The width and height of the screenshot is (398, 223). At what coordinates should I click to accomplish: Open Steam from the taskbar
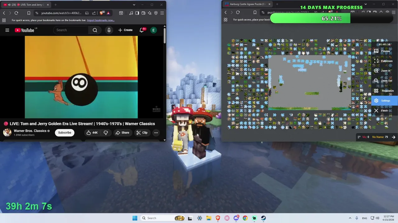tap(263, 218)
